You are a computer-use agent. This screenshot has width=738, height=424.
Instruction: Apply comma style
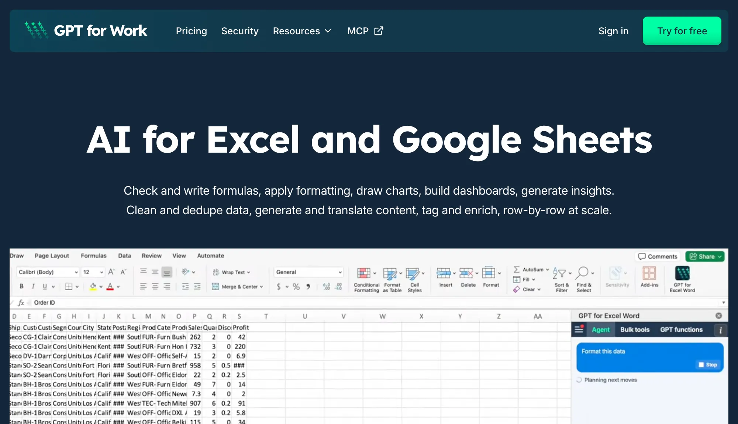308,286
